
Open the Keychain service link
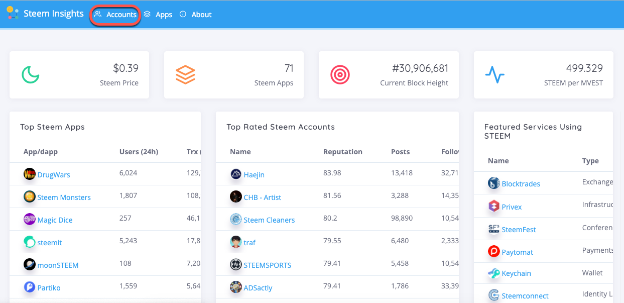[x=517, y=273]
